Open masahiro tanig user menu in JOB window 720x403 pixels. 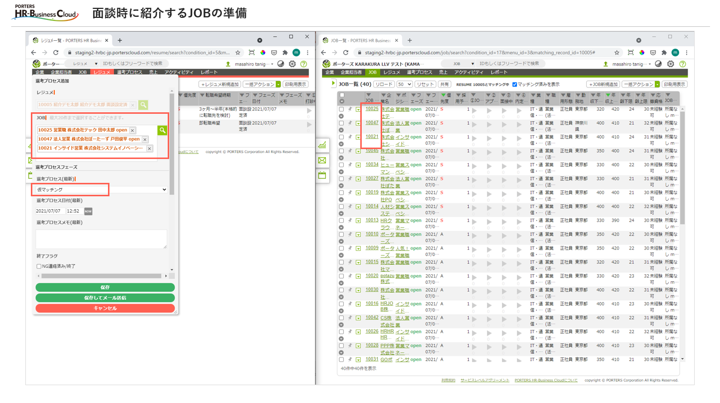click(632, 64)
